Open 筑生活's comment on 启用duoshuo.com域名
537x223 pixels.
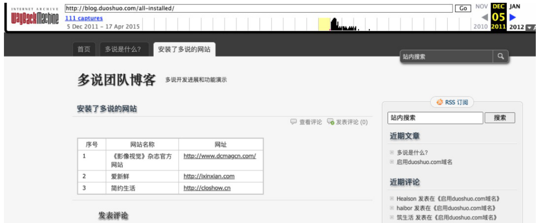coord(447,217)
